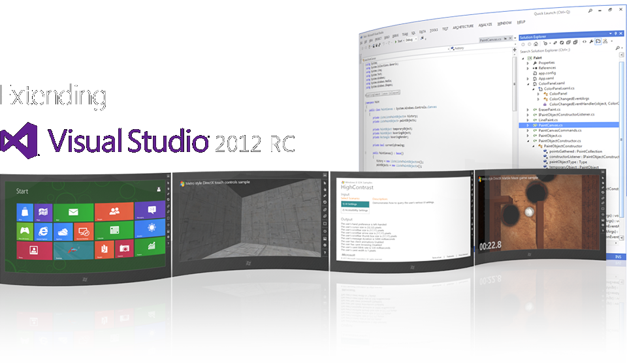This screenshot has width=627, height=364.
Task: Select app.config file in Solution Explorer
Action: (x=546, y=73)
